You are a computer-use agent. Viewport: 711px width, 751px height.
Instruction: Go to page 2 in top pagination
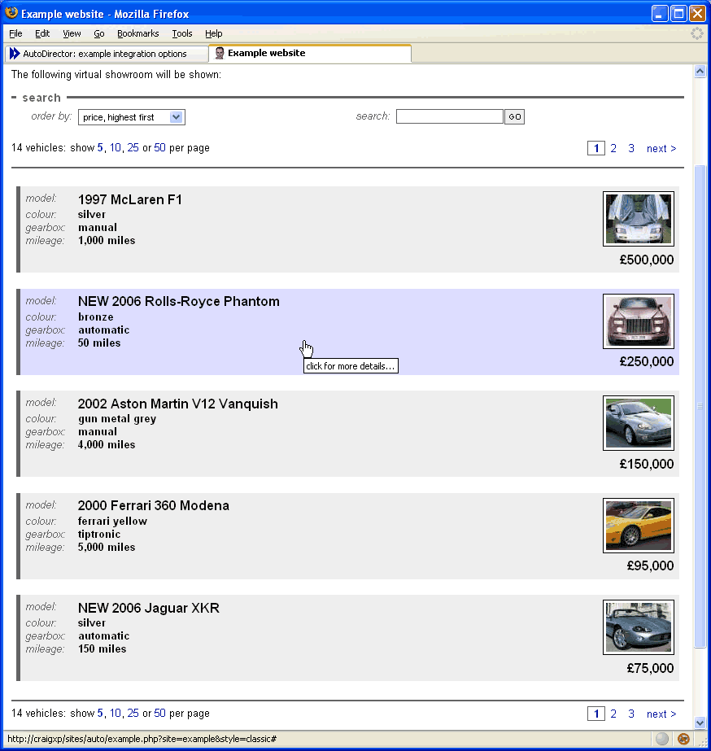(x=613, y=148)
